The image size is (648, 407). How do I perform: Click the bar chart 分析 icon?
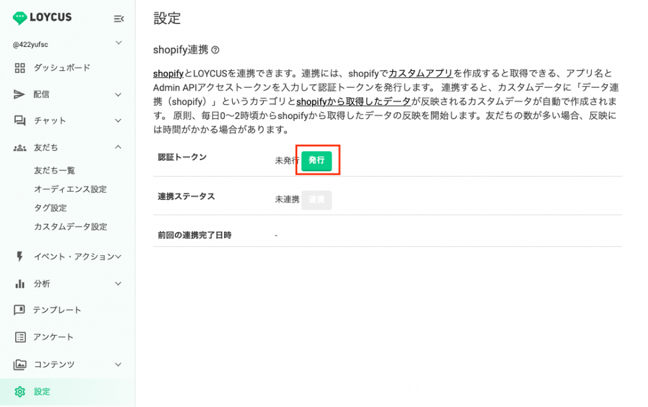point(20,284)
